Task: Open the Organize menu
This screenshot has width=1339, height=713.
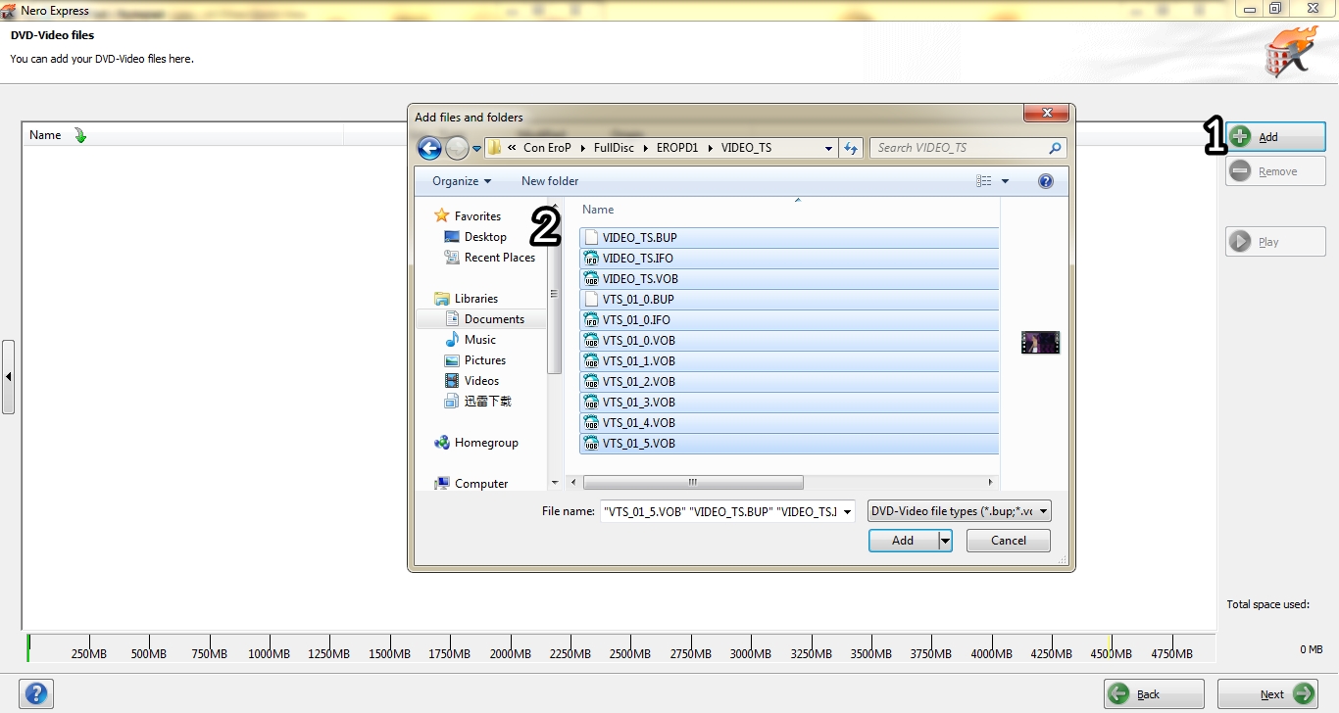Action: pos(462,181)
